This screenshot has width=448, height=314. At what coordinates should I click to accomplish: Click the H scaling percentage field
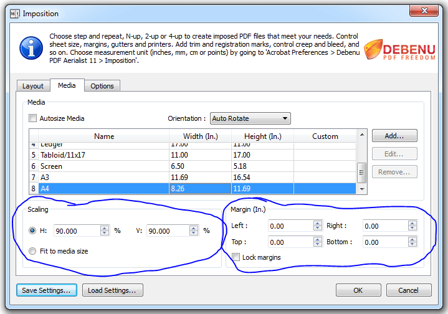click(x=77, y=231)
